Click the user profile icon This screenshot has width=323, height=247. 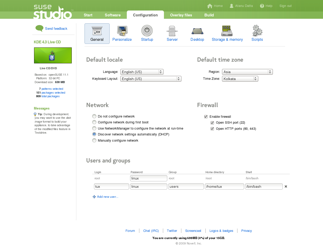tap(232, 6)
